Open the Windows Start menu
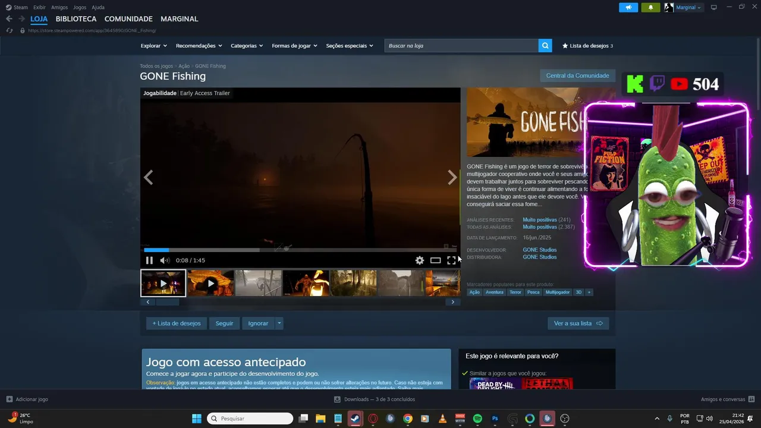761x428 pixels. pos(197,418)
